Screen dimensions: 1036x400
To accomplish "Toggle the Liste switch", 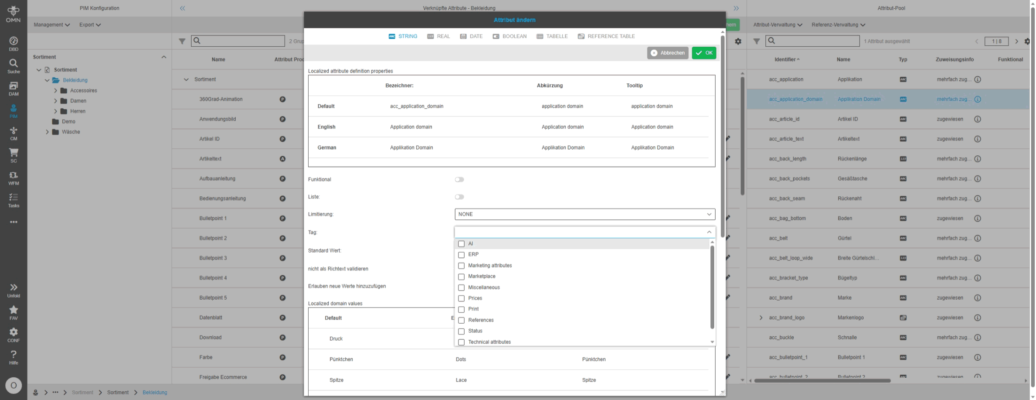I will tap(459, 197).
